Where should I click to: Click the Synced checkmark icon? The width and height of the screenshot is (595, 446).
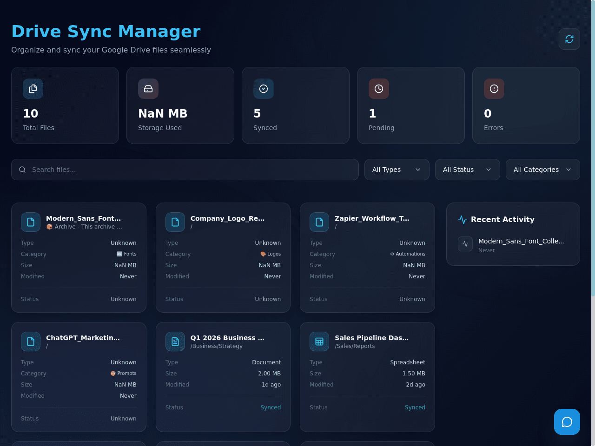(264, 89)
